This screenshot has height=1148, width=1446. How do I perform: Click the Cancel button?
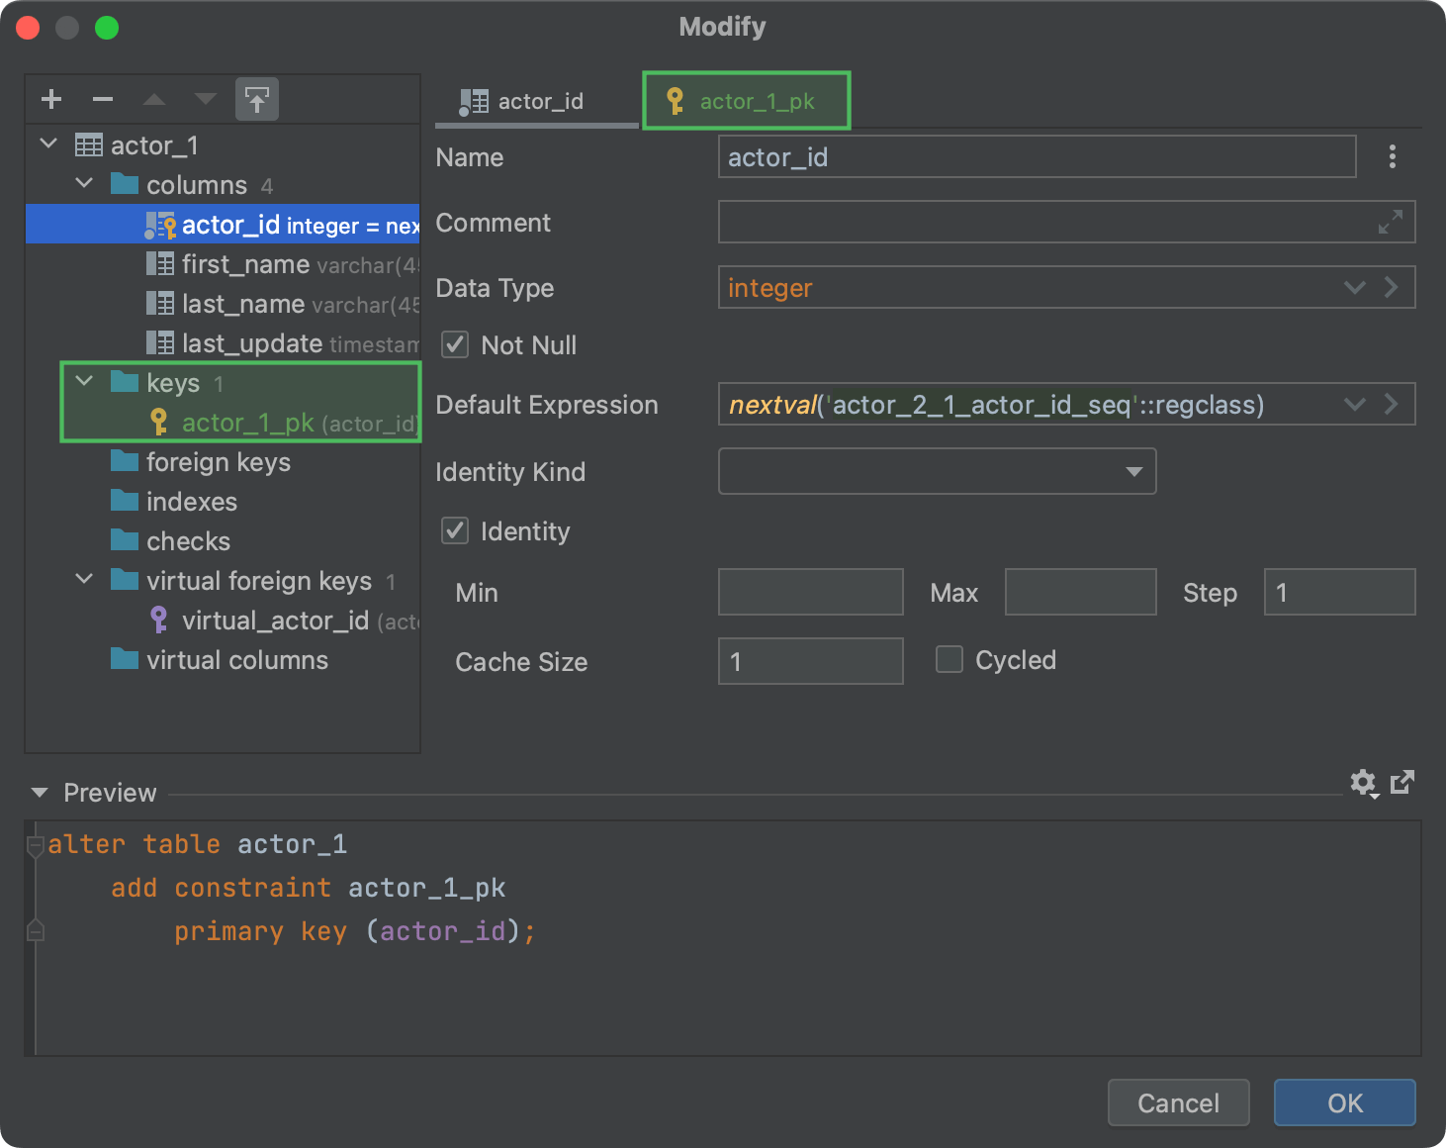point(1178,1102)
